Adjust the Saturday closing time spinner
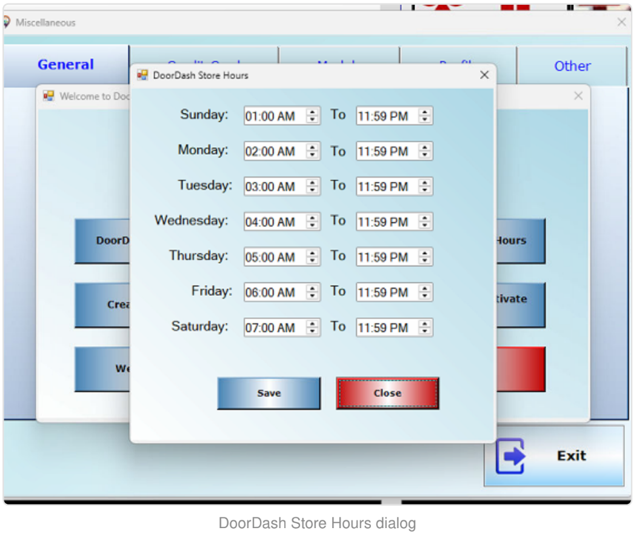 click(x=424, y=327)
